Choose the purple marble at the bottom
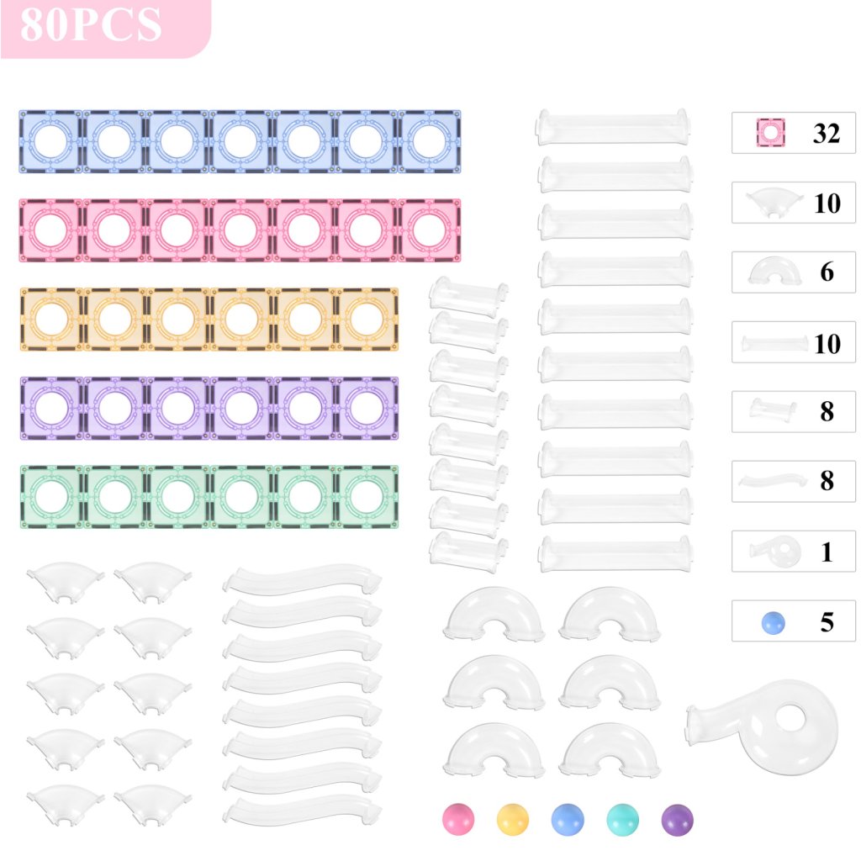 click(677, 819)
